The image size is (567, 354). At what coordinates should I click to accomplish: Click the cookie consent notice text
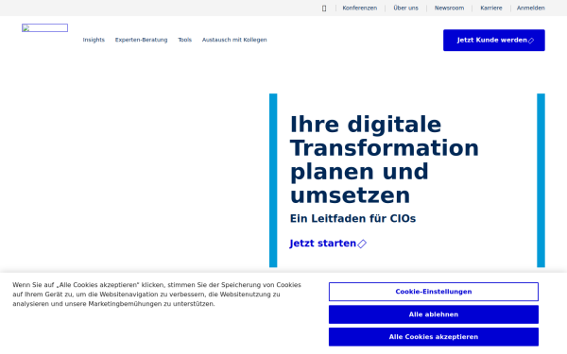pyautogui.click(x=157, y=295)
